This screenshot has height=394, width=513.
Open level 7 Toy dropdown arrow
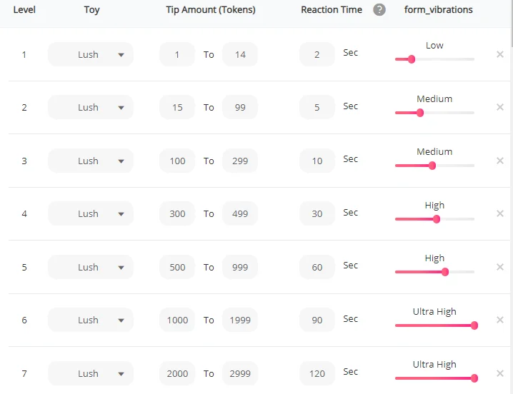point(121,373)
